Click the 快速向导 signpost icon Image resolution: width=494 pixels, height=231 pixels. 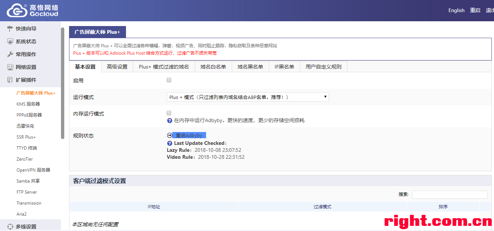10,29
